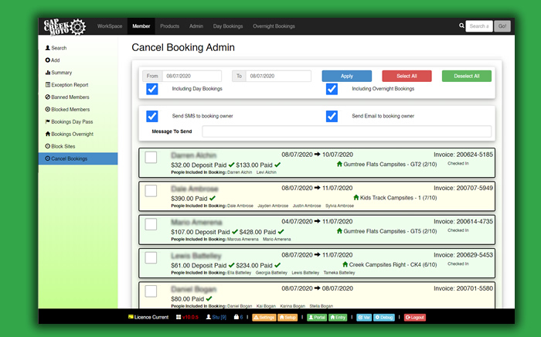Viewport: 541px width, 337px height.
Task: Click the house icon for GT5 campsite
Action: (339, 231)
